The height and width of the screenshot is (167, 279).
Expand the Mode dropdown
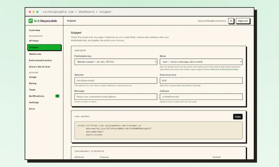pos(201,62)
